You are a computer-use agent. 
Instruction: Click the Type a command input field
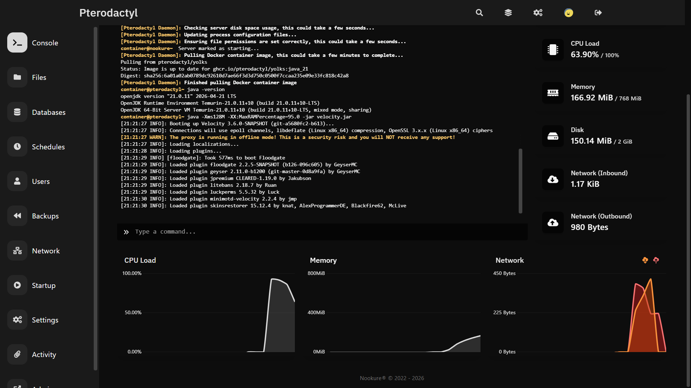click(x=322, y=232)
